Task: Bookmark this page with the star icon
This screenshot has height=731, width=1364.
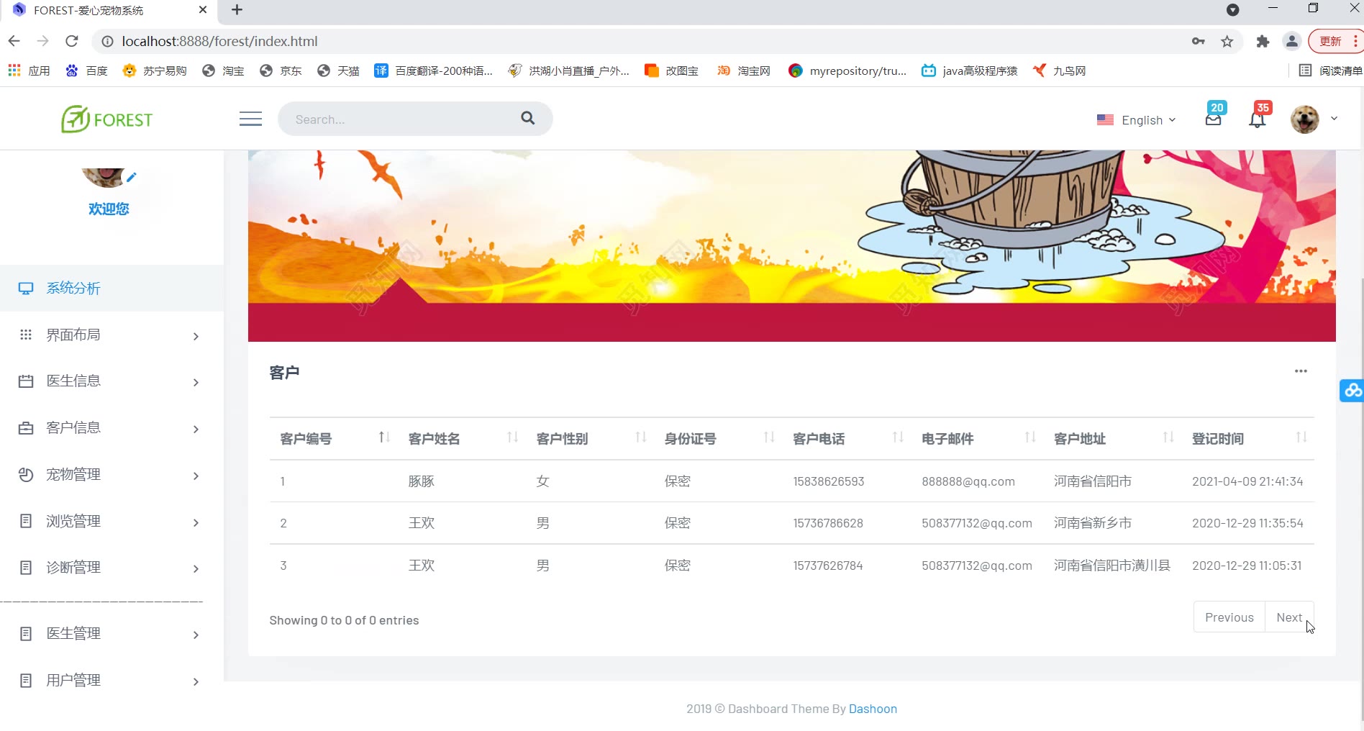Action: [x=1227, y=41]
